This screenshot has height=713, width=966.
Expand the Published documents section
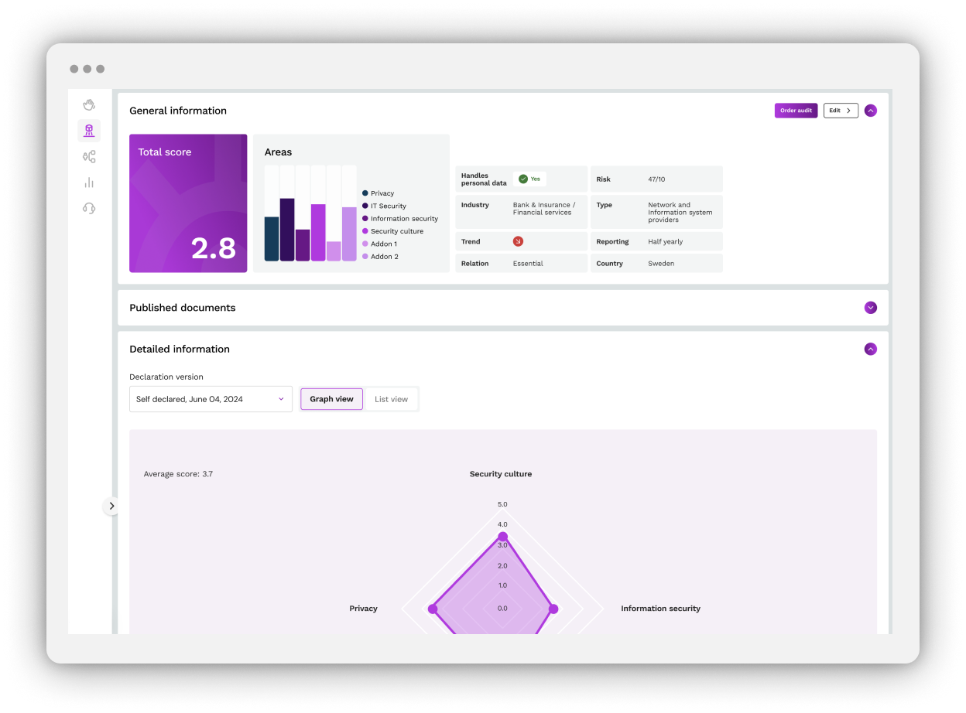[870, 307]
